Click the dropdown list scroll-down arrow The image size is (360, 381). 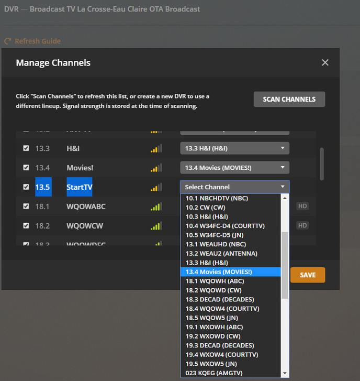click(x=285, y=373)
